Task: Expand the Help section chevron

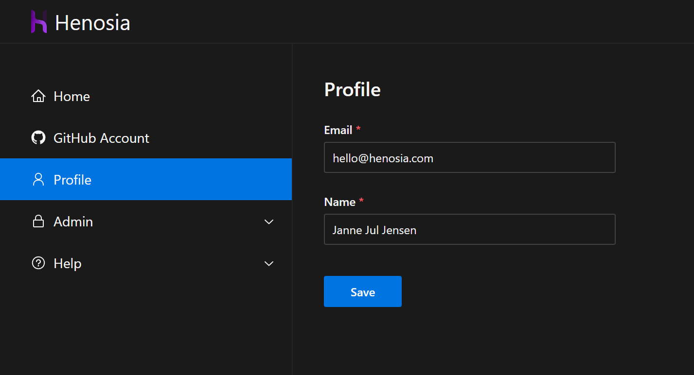Action: click(269, 264)
